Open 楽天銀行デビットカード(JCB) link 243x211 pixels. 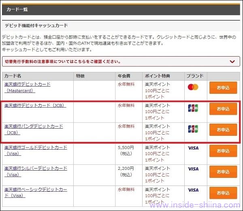coord(35,105)
